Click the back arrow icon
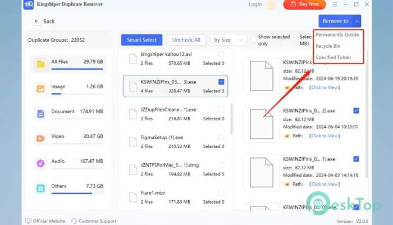 tap(37, 21)
